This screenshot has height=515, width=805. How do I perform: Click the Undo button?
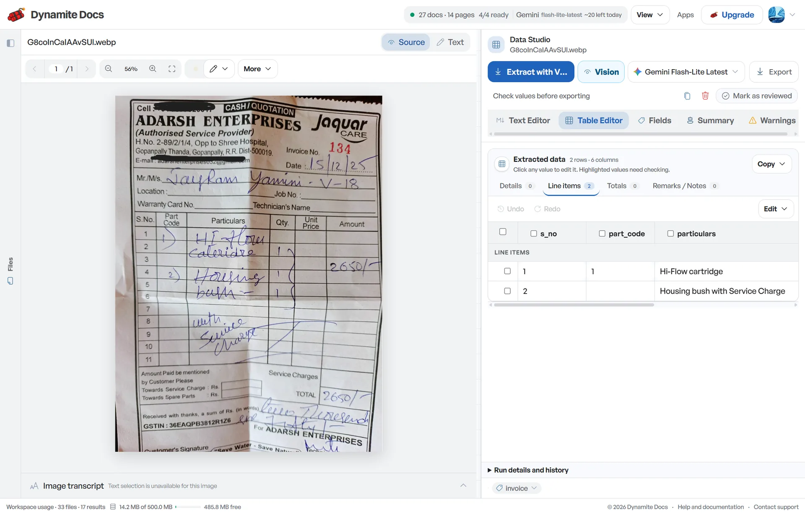(511, 209)
